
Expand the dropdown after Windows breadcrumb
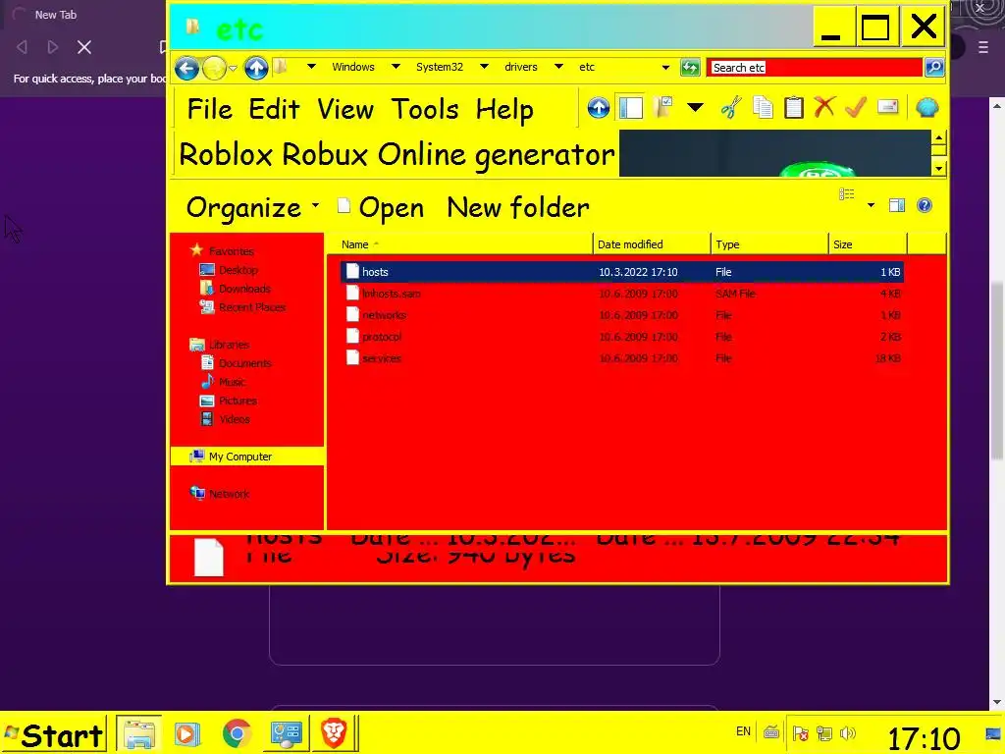396,67
